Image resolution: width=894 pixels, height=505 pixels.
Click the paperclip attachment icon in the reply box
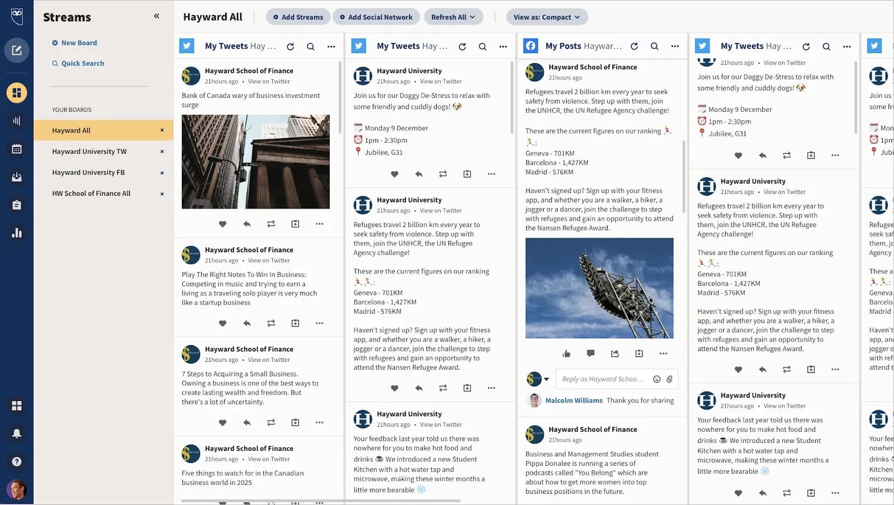tap(669, 379)
